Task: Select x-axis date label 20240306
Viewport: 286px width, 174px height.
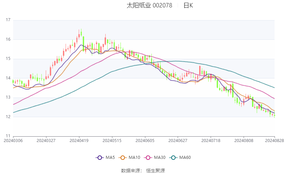Action: [x=13, y=141]
